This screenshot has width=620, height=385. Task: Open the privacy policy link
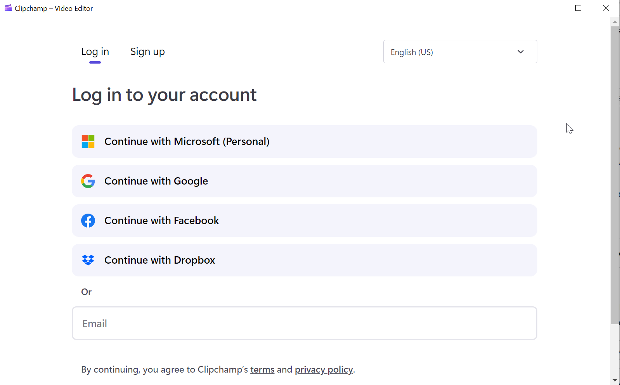click(x=324, y=369)
